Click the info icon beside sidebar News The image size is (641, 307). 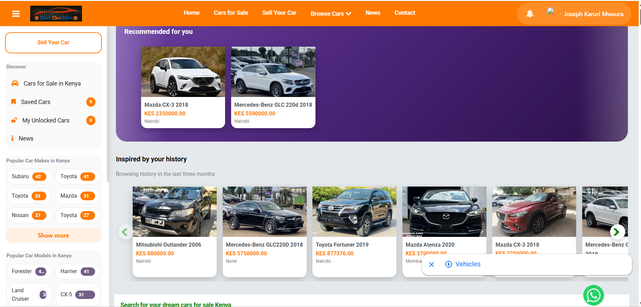(x=12, y=138)
